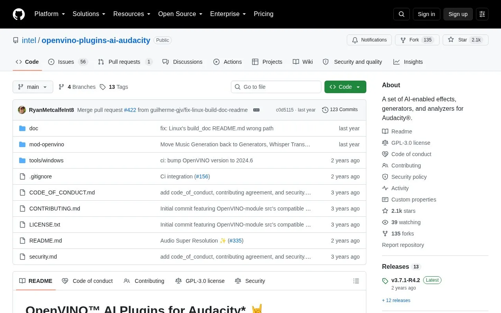
Task: Open the Wiki tab
Action: pyautogui.click(x=303, y=62)
